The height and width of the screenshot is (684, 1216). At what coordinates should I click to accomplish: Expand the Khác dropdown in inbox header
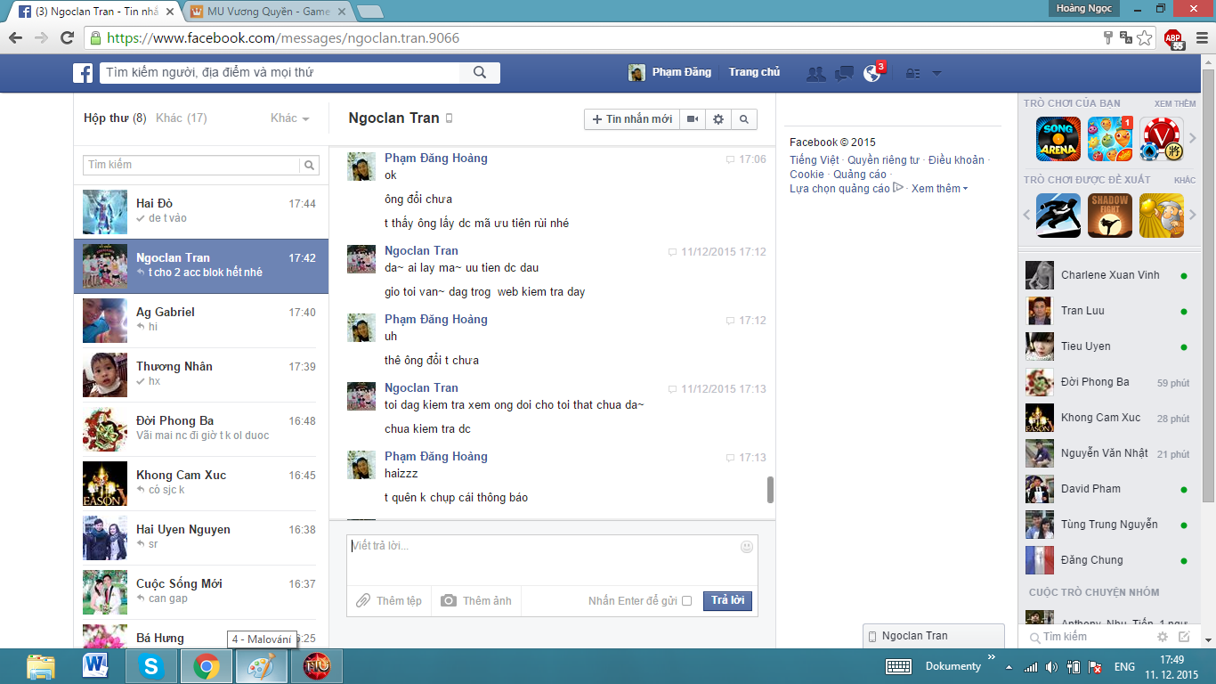pos(290,118)
